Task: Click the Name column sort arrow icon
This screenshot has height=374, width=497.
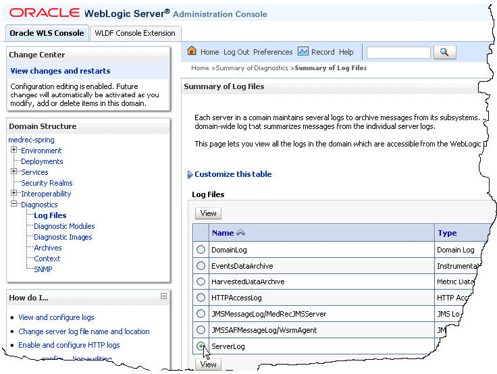Action: pos(241,233)
